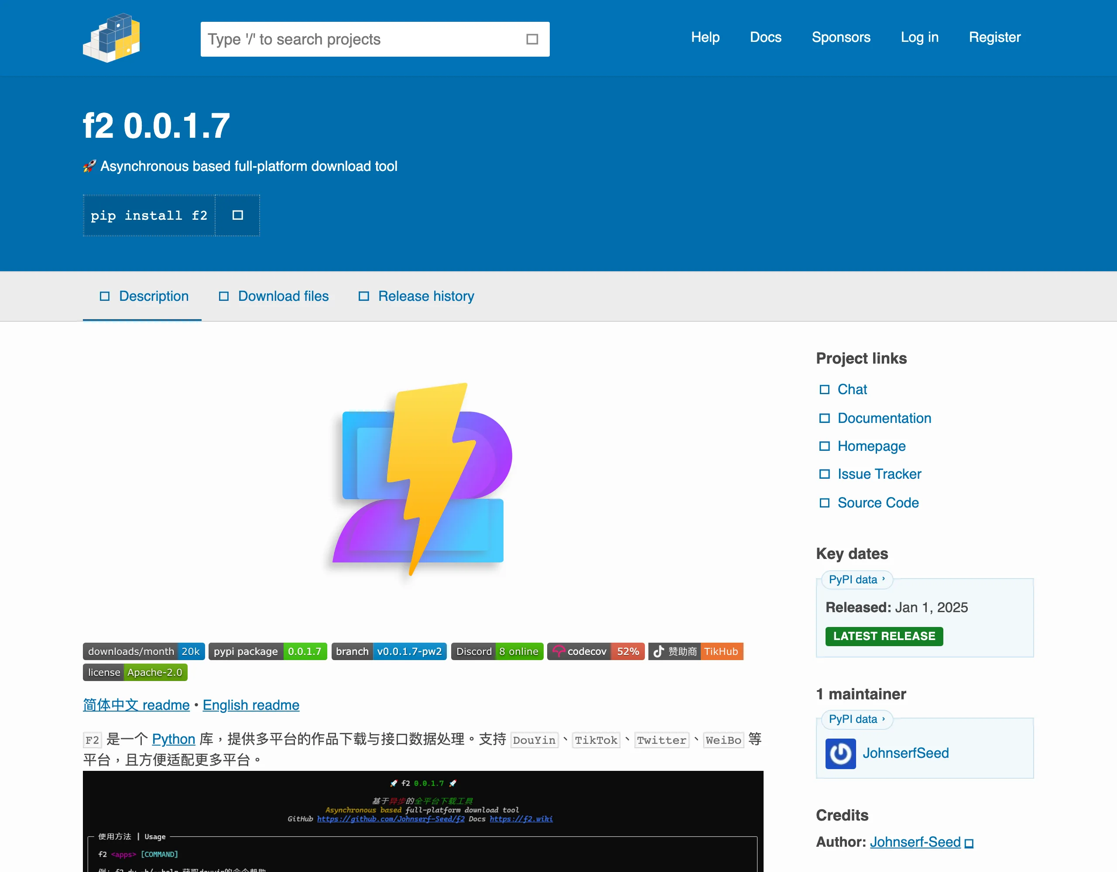The width and height of the screenshot is (1117, 872).
Task: Click the icon beside Homepage link
Action: tap(825, 446)
